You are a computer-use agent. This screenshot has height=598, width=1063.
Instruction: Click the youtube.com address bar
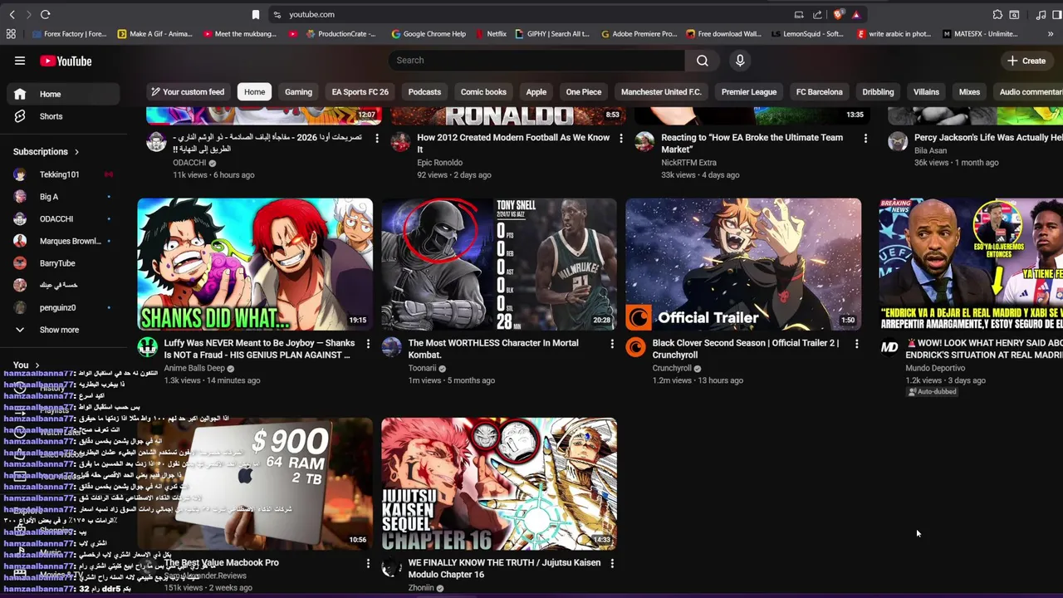pos(531,14)
